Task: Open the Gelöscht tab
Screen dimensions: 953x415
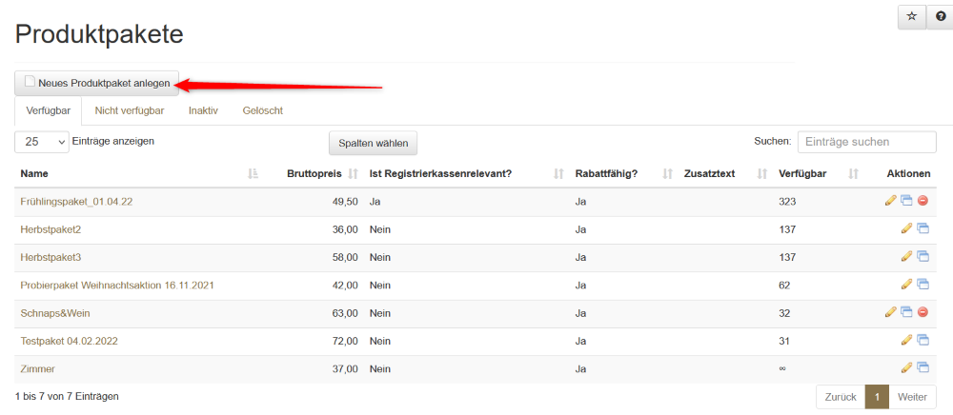Action: pos(262,110)
